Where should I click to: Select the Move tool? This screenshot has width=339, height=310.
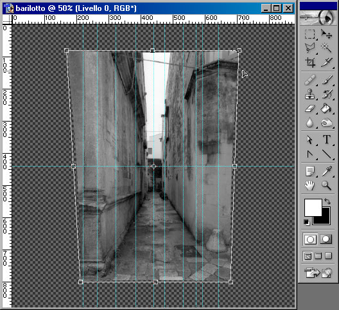[326, 34]
